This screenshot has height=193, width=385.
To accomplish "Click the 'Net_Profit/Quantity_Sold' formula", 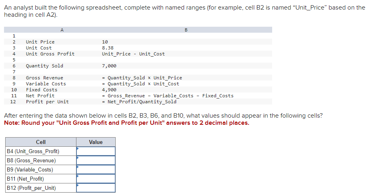I will click(139, 102).
